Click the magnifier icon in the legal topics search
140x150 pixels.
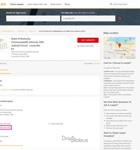click(x=111, y=4)
